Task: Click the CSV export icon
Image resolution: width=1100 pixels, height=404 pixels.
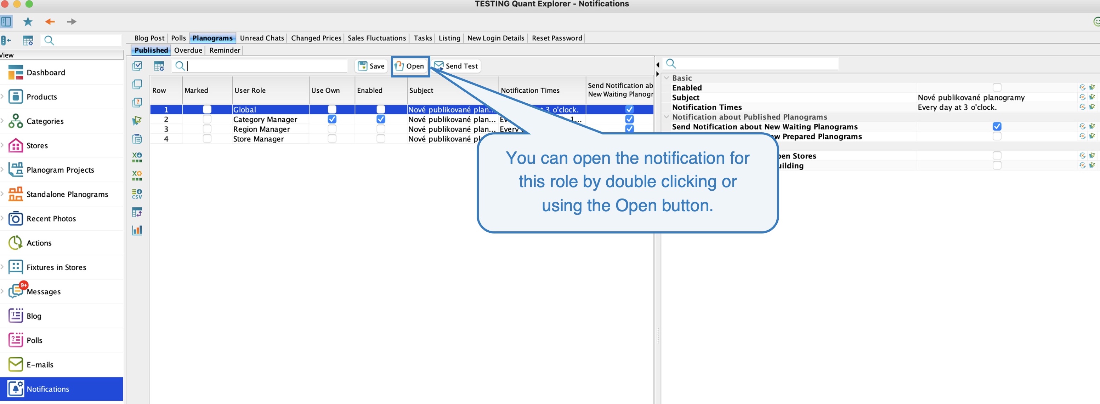Action: pos(137,194)
